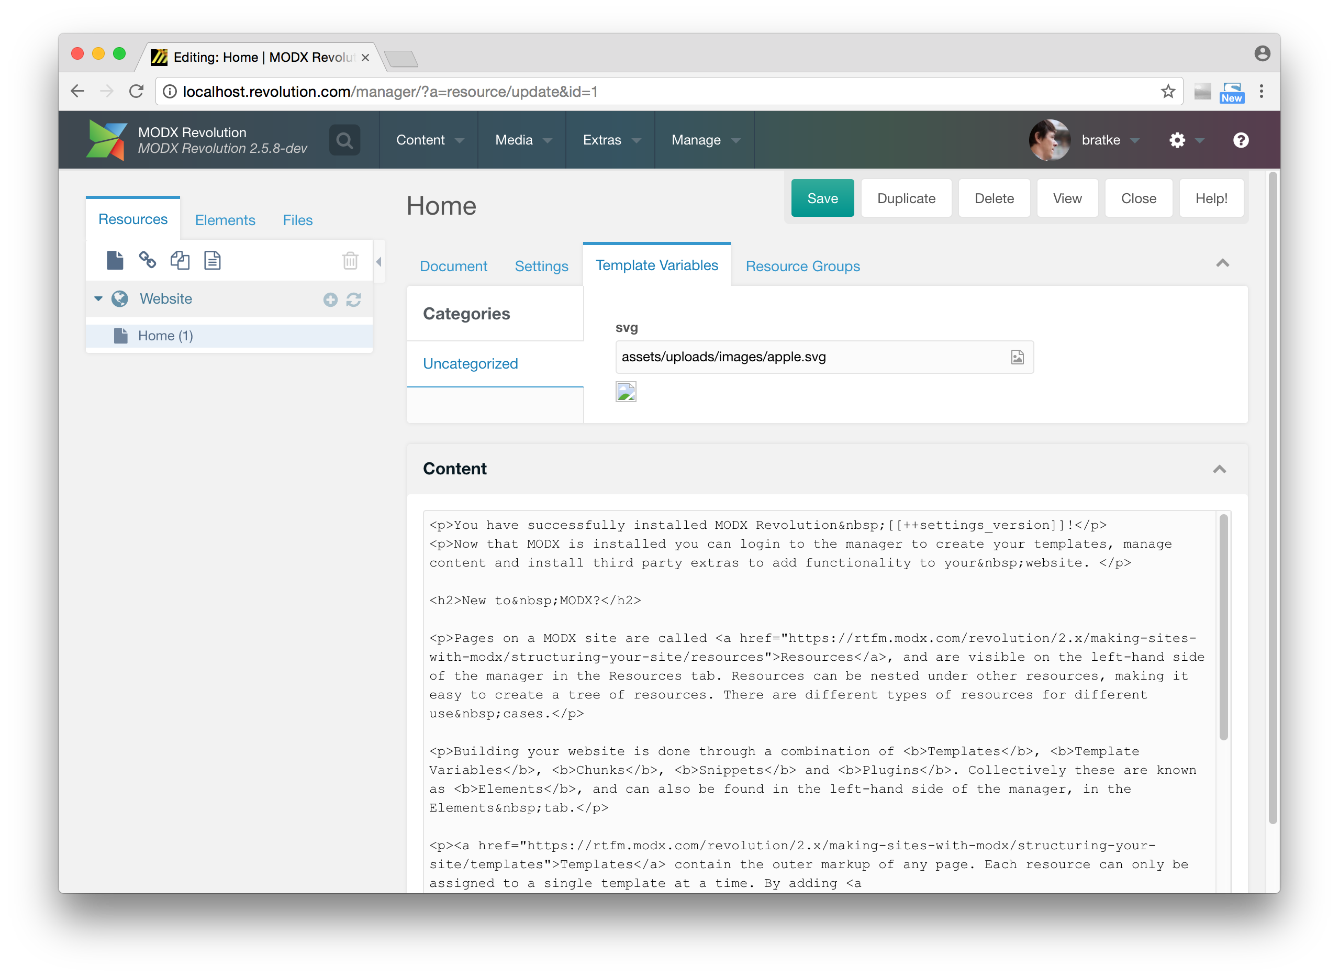
Task: Open the Document tab
Action: 453,266
